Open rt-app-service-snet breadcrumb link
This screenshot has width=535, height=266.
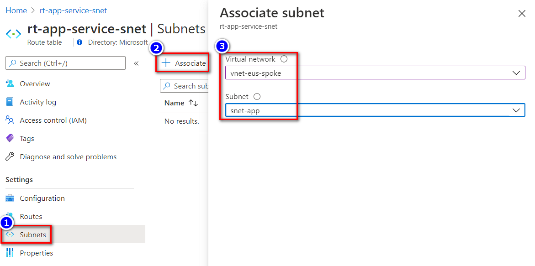point(73,10)
